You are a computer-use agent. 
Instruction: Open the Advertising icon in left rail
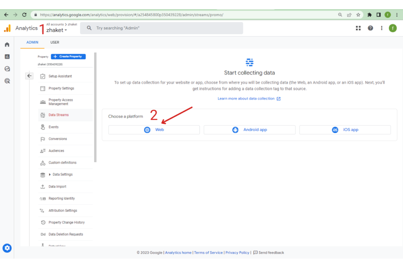tap(7, 81)
